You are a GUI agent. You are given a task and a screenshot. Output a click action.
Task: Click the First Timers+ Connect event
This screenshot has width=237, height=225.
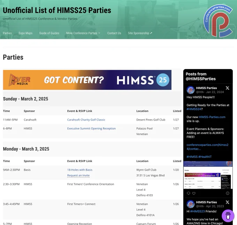(x=81, y=204)
